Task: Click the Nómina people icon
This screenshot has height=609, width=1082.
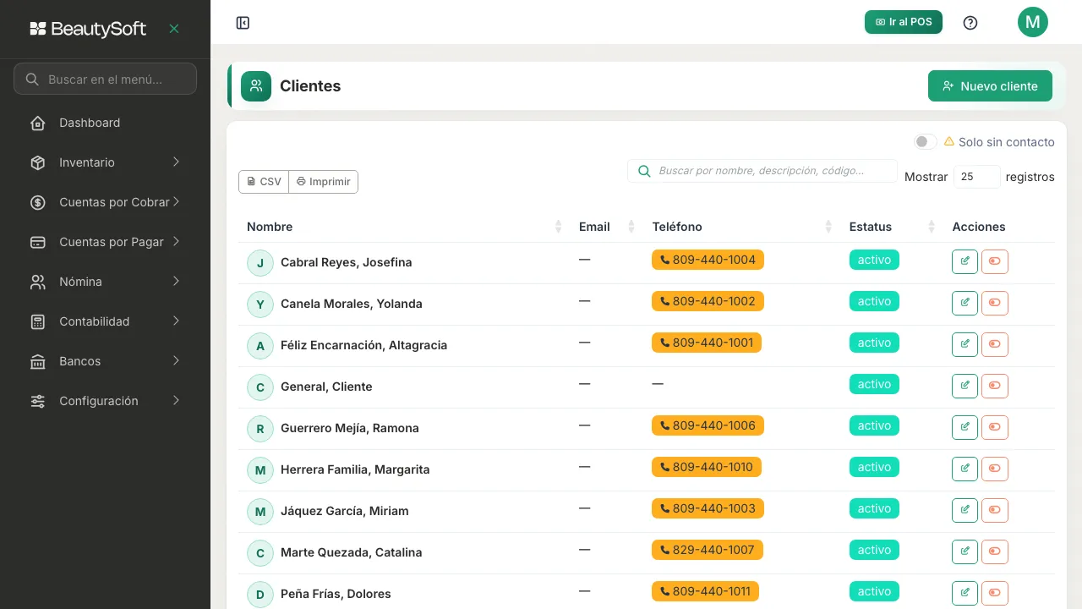Action: 38,282
